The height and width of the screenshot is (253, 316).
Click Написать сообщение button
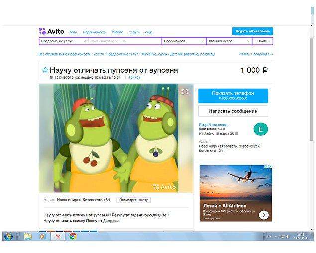pos(233,111)
